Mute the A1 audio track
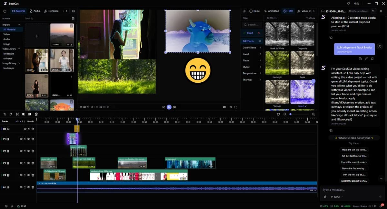Viewport: 387px width, 209px height. 29,187
